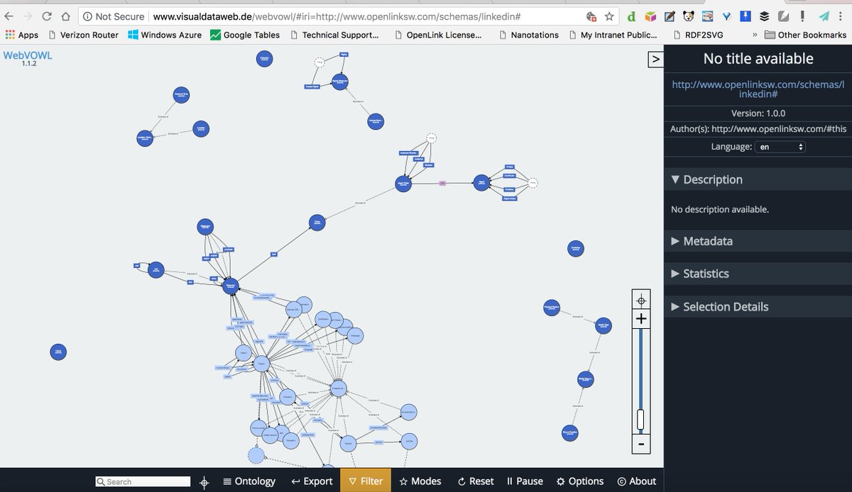
Task: Open the Apps grid icon
Action: pyautogui.click(x=10, y=34)
